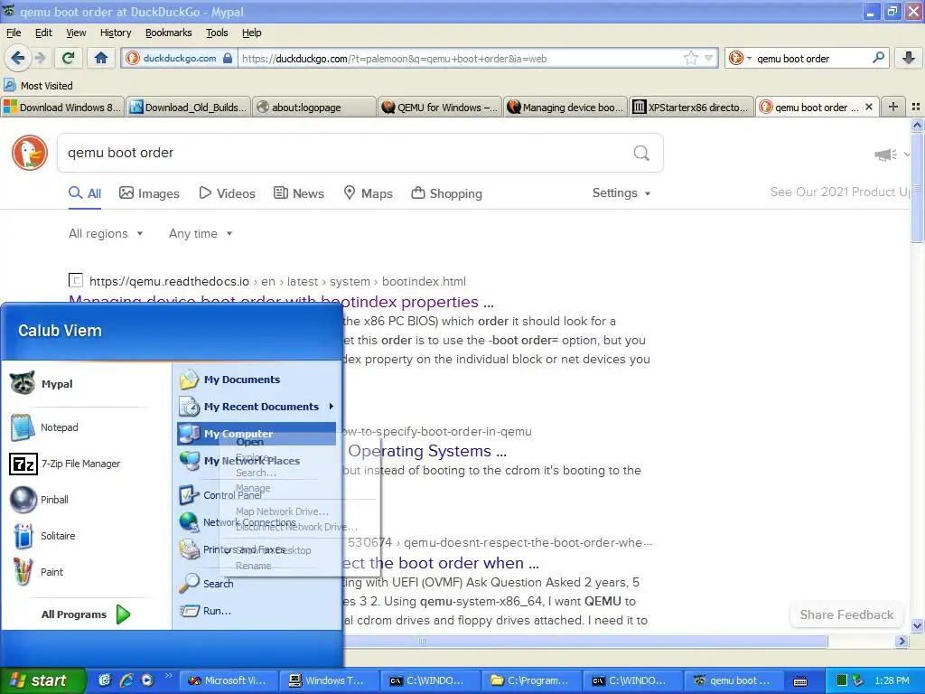Open Microsoft Vi... taskbar button
This screenshot has width=925, height=694.
(228, 680)
